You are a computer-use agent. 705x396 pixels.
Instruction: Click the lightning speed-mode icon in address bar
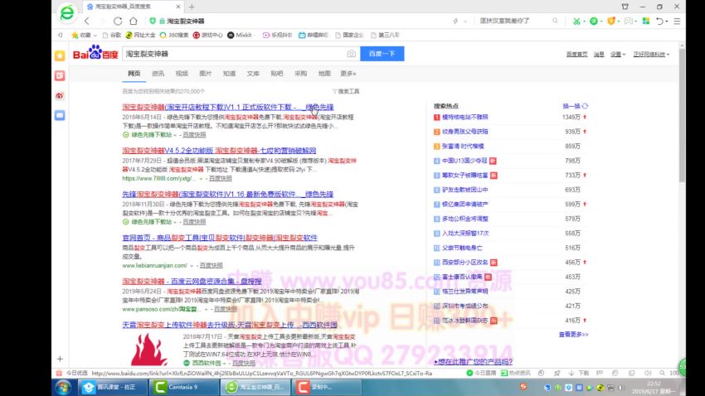pos(455,21)
